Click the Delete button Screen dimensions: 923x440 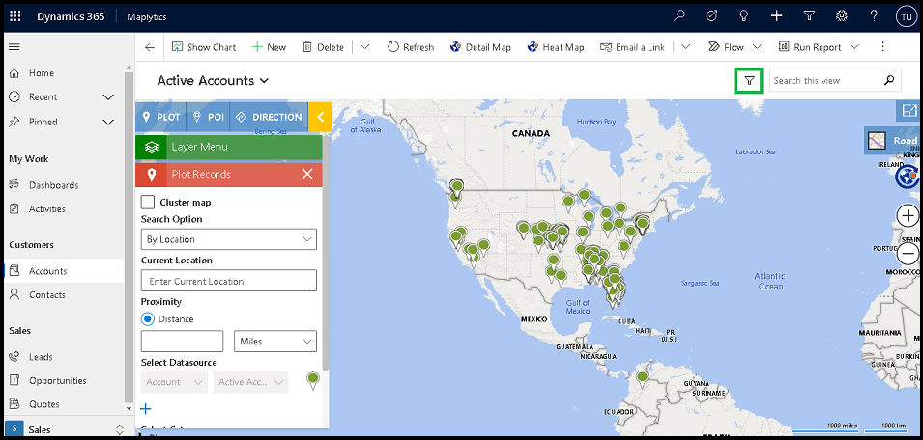(x=323, y=47)
